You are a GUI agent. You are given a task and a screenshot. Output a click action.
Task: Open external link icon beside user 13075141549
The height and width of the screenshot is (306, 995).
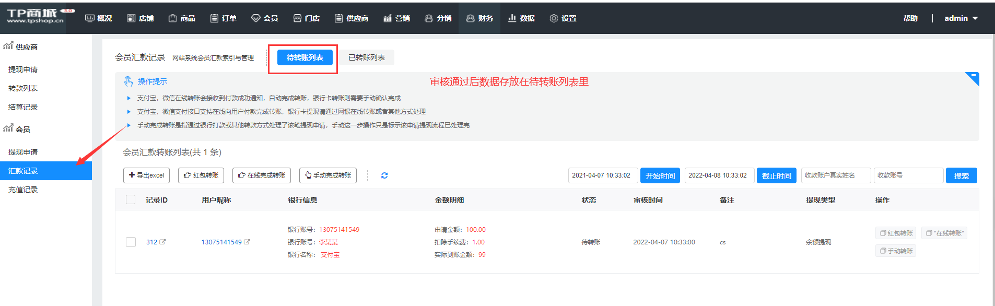pyautogui.click(x=247, y=242)
